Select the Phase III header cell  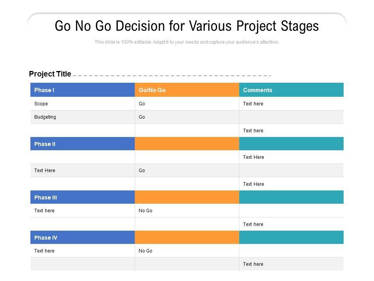[x=82, y=197]
